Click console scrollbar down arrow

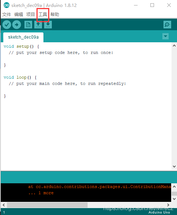(174, 199)
